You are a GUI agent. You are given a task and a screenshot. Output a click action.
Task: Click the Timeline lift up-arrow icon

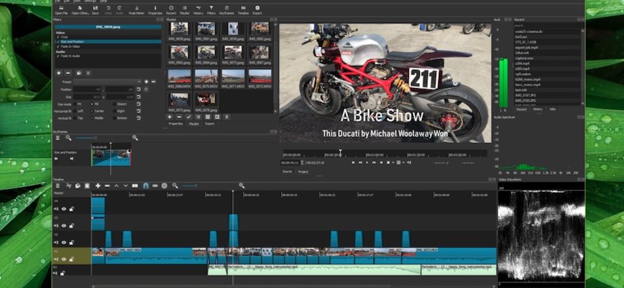[x=116, y=186]
